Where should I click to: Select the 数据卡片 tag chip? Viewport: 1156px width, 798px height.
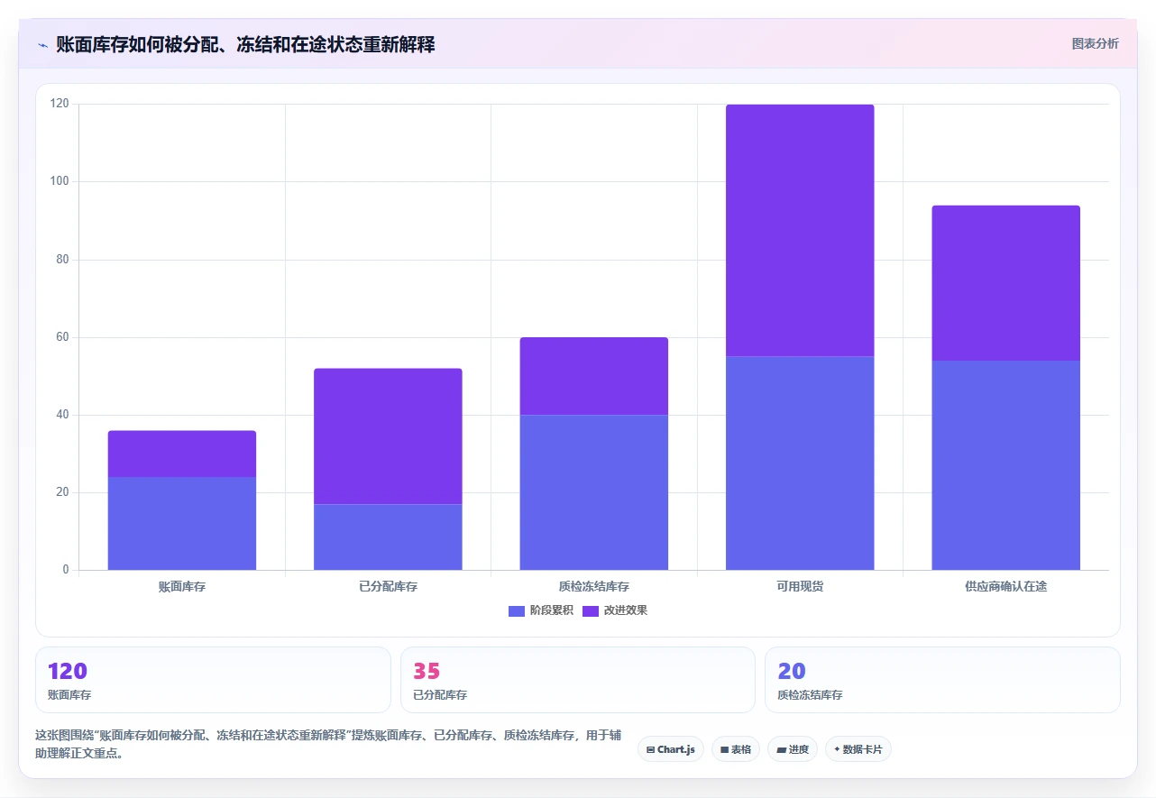pyautogui.click(x=858, y=749)
